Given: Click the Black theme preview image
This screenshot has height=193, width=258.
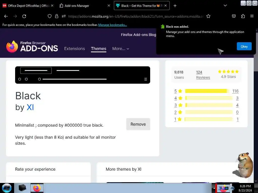Looking at the screenshot, I should 83,75.
